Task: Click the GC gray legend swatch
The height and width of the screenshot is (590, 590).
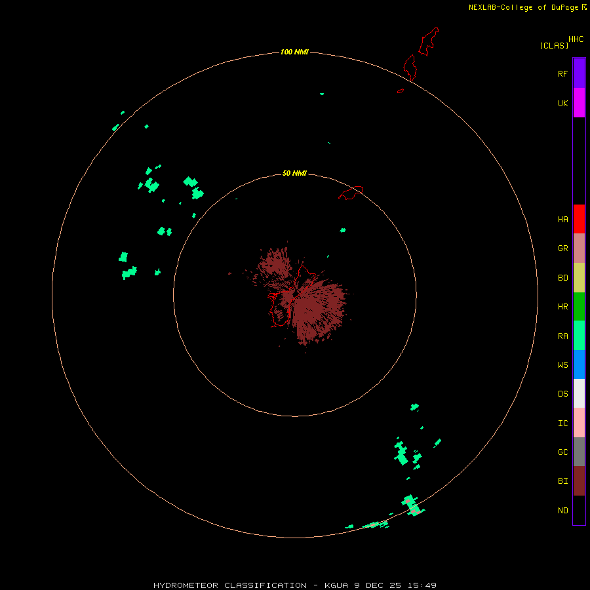Action: 579,452
